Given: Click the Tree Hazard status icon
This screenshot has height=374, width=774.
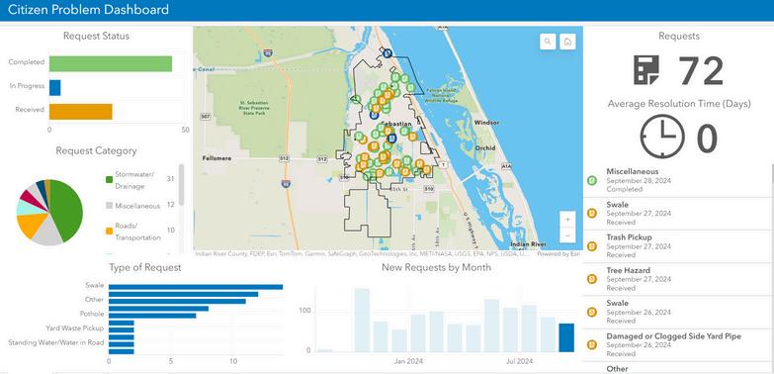Looking at the screenshot, I should click(x=592, y=279).
